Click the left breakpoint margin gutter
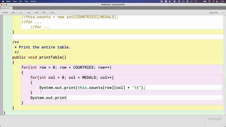 pos(1,65)
